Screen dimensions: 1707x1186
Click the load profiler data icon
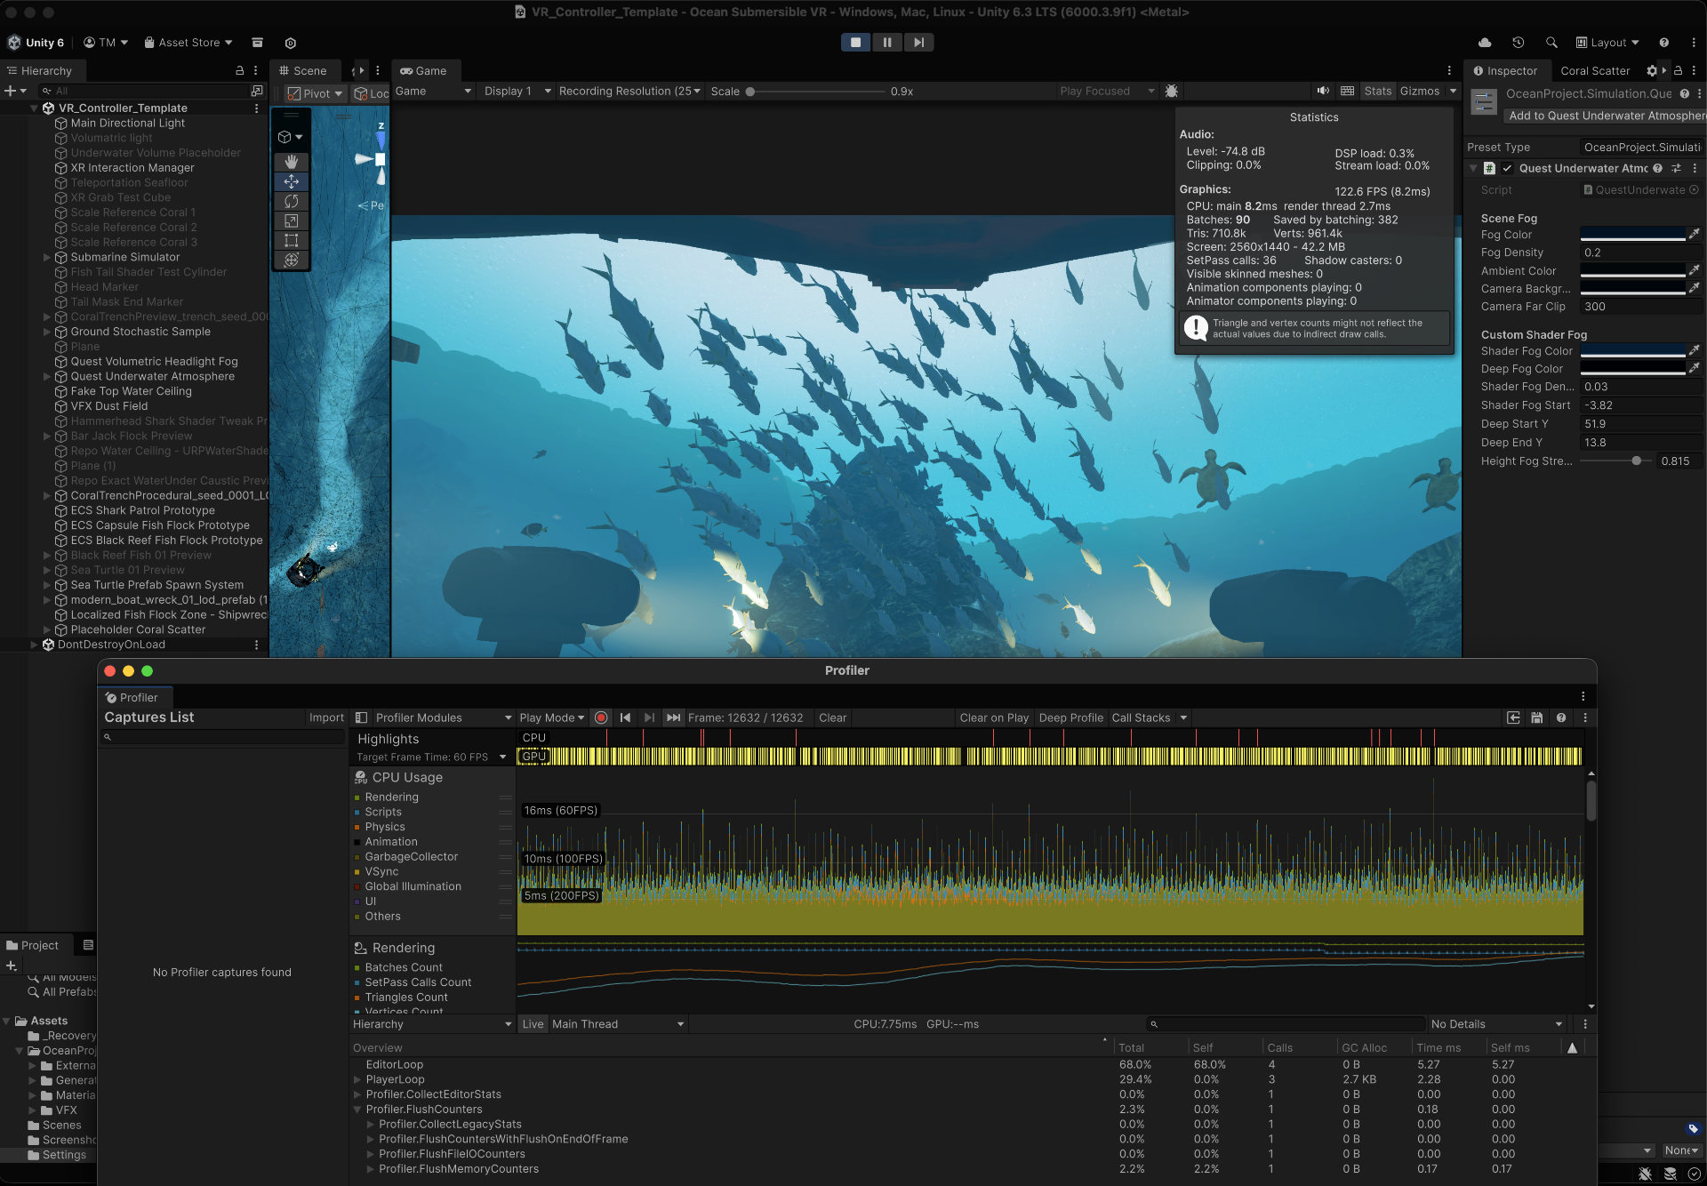1513,717
